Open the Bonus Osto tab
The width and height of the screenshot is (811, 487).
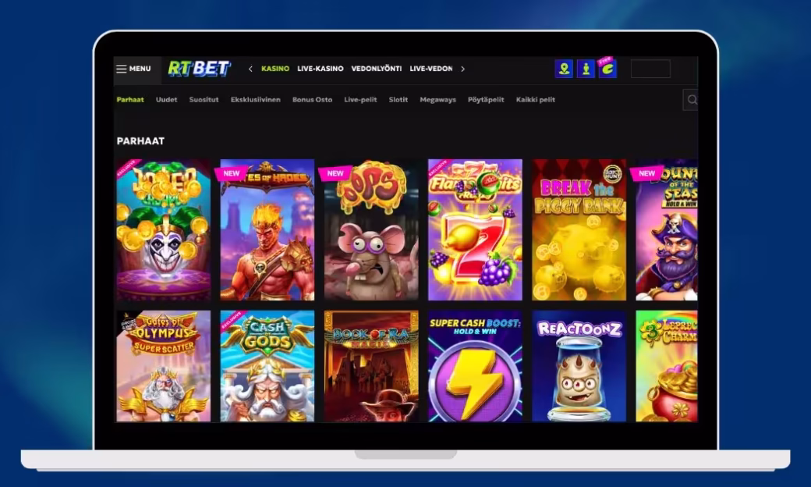[313, 99]
